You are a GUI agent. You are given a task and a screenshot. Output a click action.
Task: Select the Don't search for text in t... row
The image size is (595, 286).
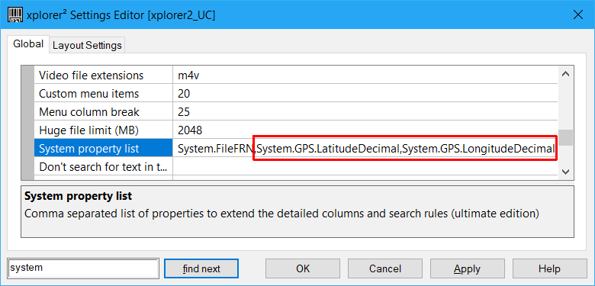pos(104,167)
